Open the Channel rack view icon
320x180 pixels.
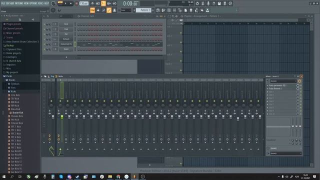point(169,10)
